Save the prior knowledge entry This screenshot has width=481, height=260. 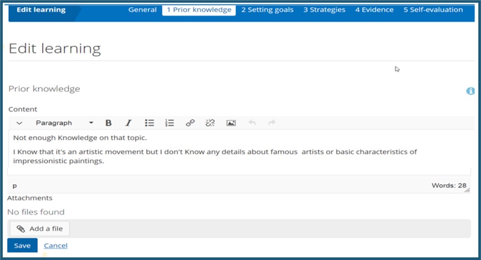tap(22, 245)
